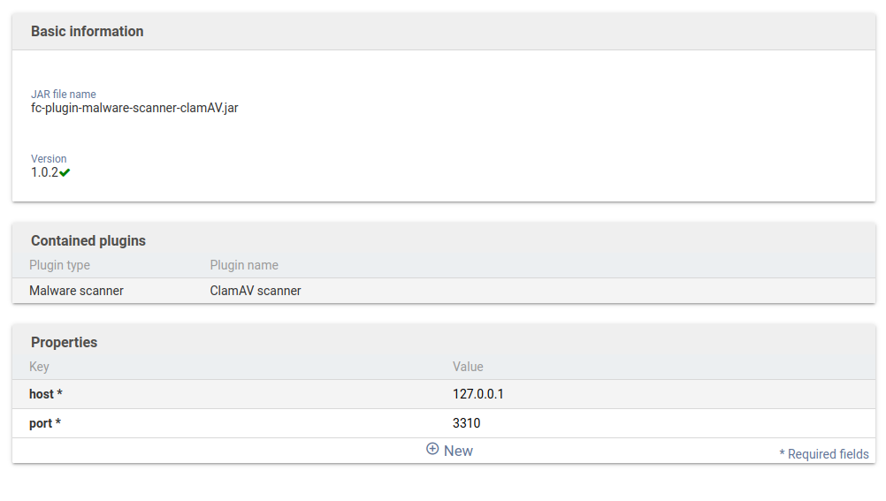Click the Contained plugins section header
This screenshot has width=886, height=501.
pos(88,240)
